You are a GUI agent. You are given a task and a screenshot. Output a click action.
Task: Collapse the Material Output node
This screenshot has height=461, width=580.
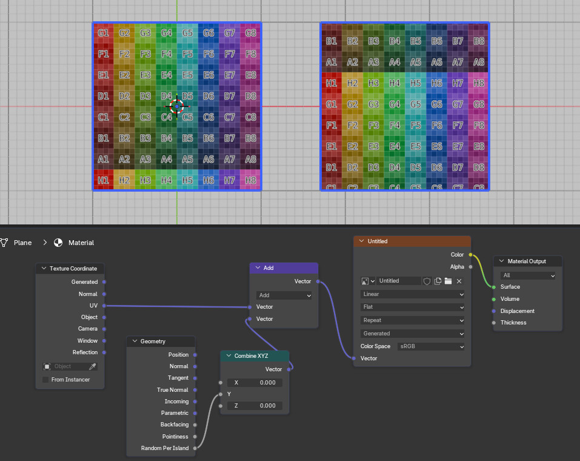click(502, 261)
